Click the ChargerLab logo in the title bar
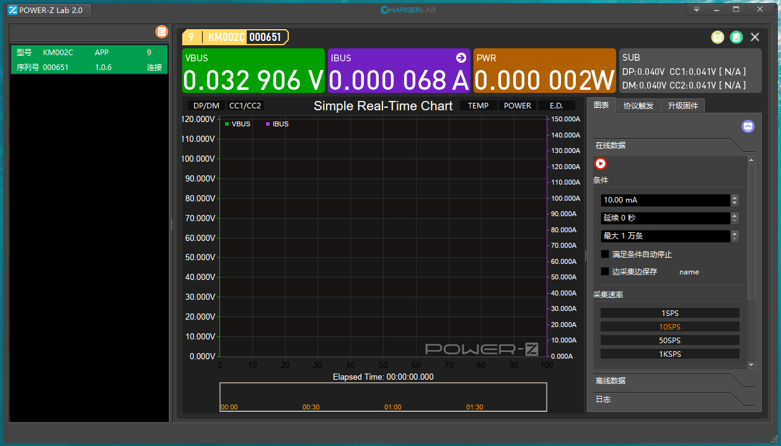The width and height of the screenshot is (781, 446). point(407,9)
